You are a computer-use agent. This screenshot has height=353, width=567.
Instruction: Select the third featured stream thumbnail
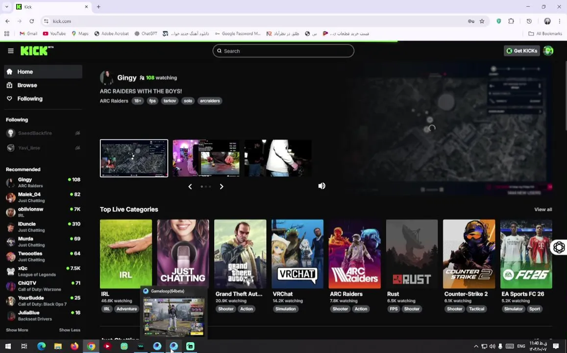(278, 158)
